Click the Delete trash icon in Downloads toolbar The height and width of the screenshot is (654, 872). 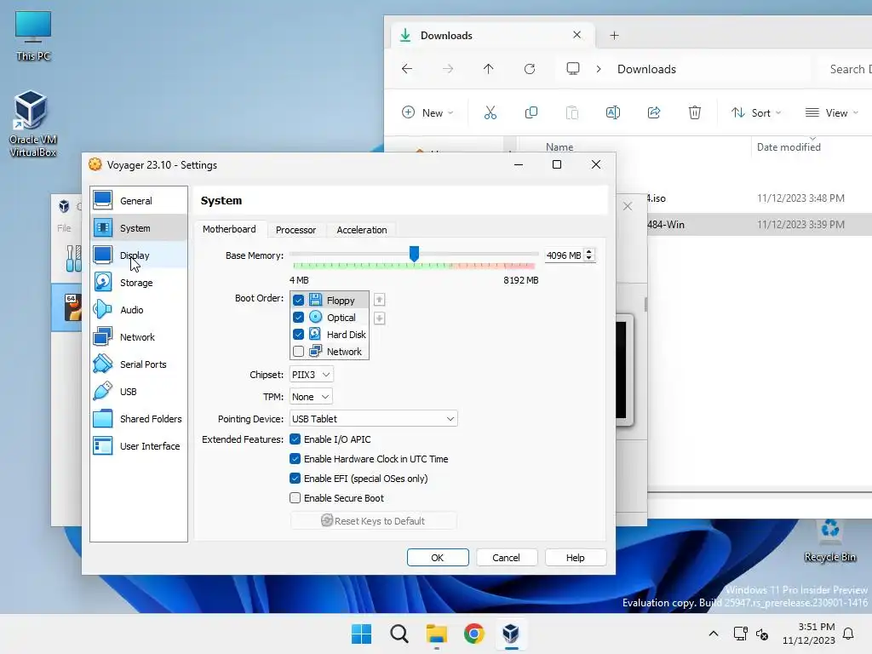[x=695, y=113]
